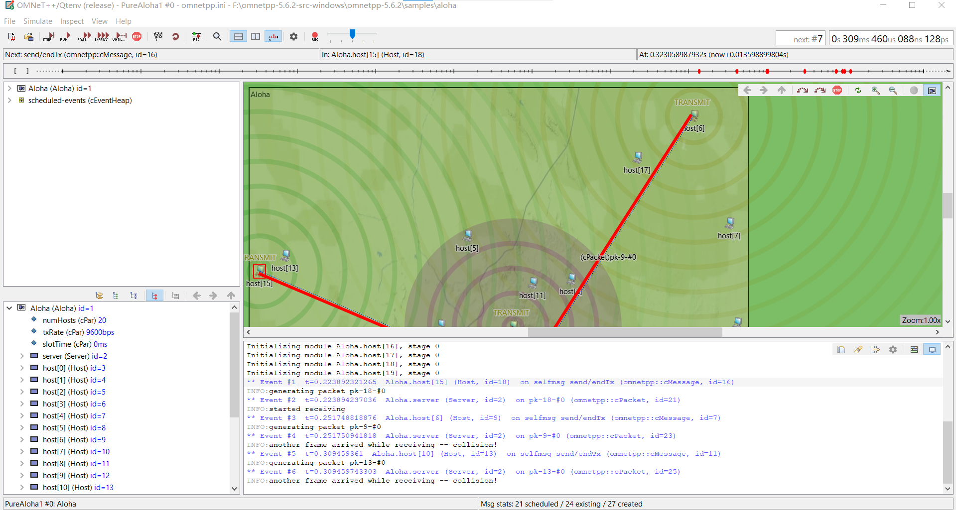The image size is (956, 510).
Task: Click the txRate parameter value 9600bps
Action: click(100, 332)
